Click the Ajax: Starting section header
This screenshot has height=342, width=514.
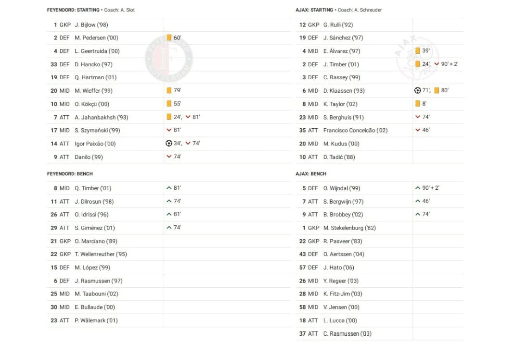(314, 10)
